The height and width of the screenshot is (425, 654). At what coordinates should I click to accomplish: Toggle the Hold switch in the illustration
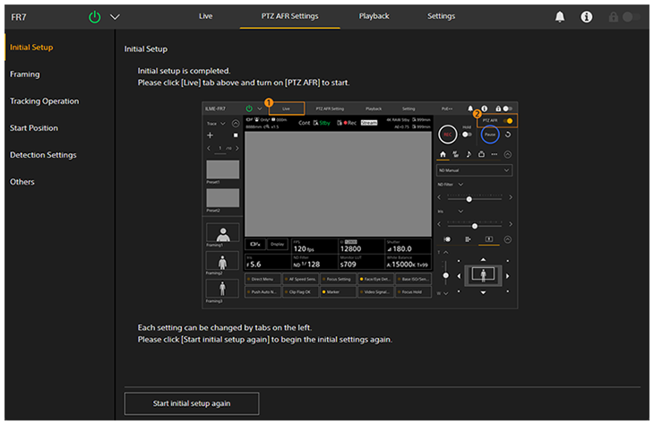tap(467, 134)
